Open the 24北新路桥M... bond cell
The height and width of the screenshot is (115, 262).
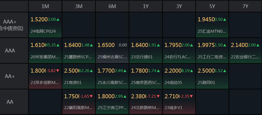(x=146, y=102)
